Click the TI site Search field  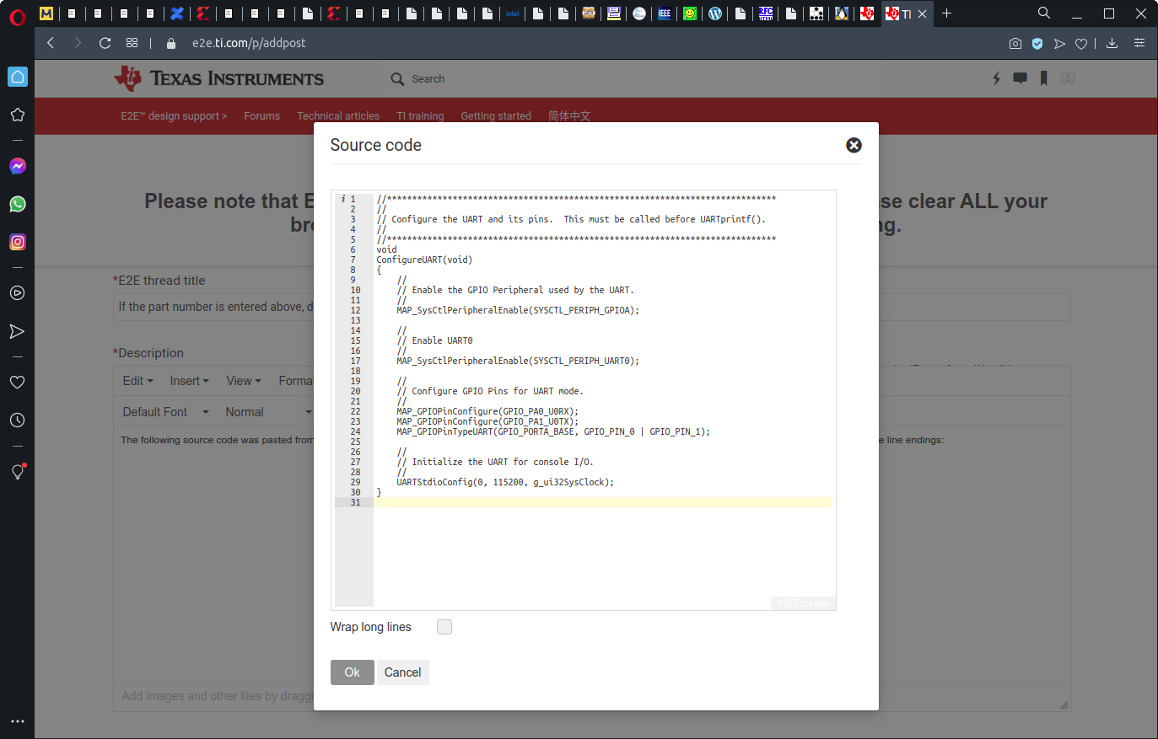[x=428, y=78]
